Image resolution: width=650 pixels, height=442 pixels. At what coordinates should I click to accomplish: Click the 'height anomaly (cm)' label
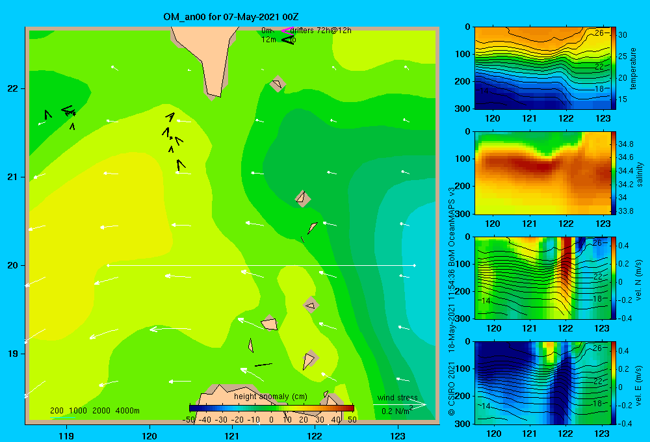pos(270,396)
